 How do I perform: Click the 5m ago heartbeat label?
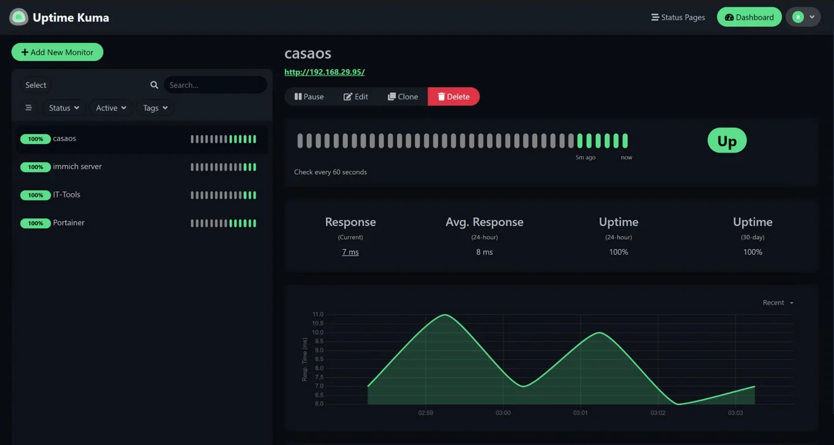586,158
